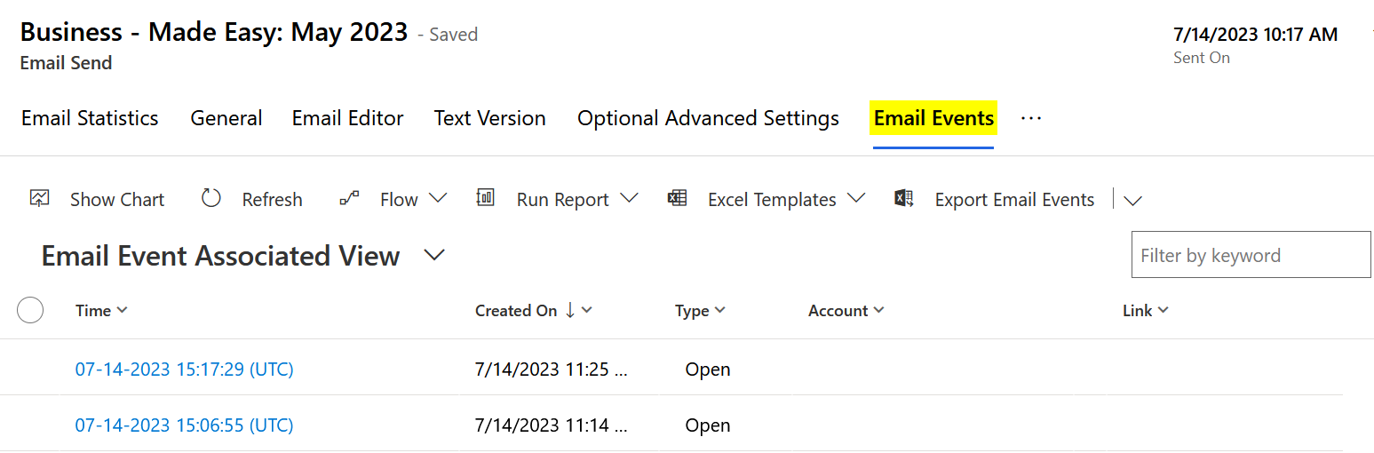Screen dimensions: 1374x453
Task: Open the Created On column chevron
Action: tap(586, 310)
